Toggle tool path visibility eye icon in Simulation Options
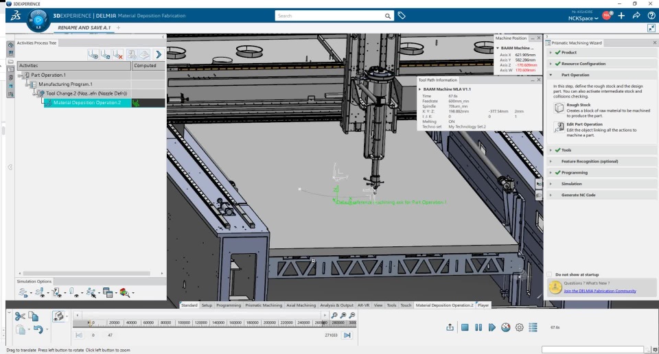Screen dimensions: 659x354 click(x=40, y=293)
